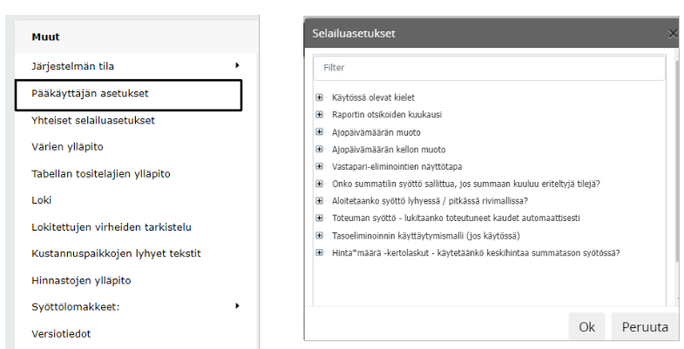684x349 pixels.
Task: Expand the Käytössä olevat kielet node
Action: tap(320, 98)
